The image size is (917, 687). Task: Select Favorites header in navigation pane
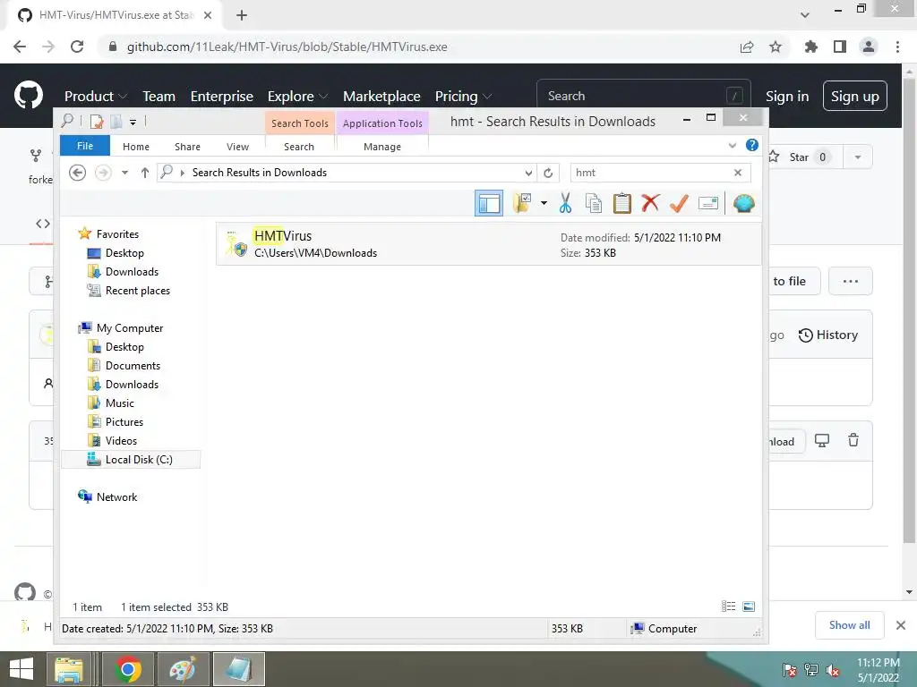[x=117, y=233]
